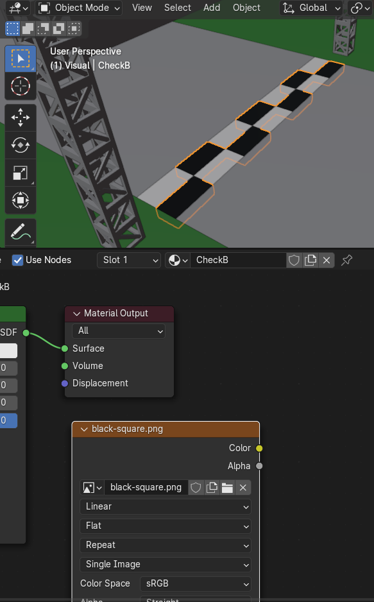Activate the 3D Cursor tool

pos(21,86)
